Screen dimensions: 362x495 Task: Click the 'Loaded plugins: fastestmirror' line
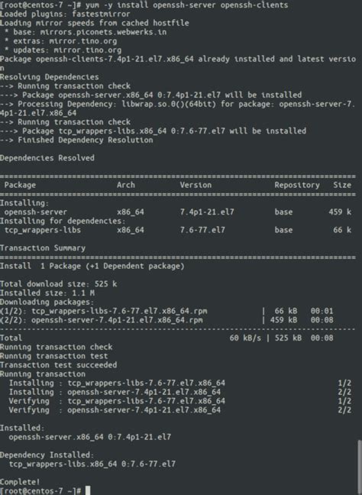click(x=65, y=14)
